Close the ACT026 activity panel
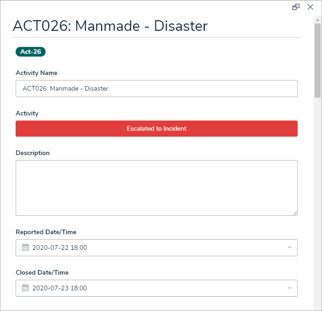Viewport: 322px width, 311px height. pos(310,7)
